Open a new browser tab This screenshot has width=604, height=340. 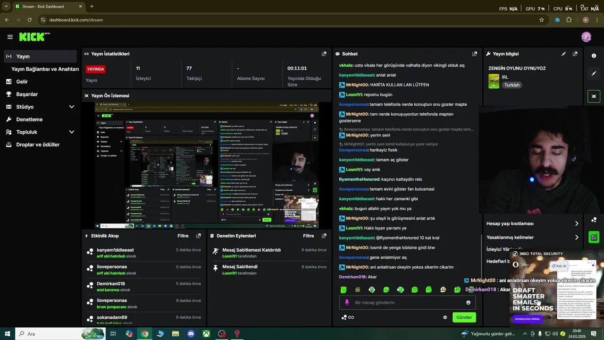tap(92, 7)
